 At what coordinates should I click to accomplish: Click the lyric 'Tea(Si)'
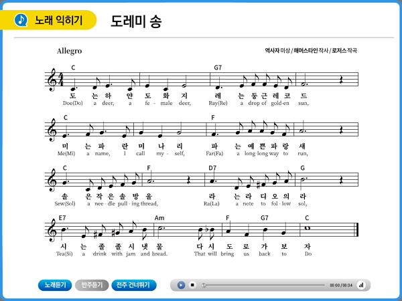[64, 254]
